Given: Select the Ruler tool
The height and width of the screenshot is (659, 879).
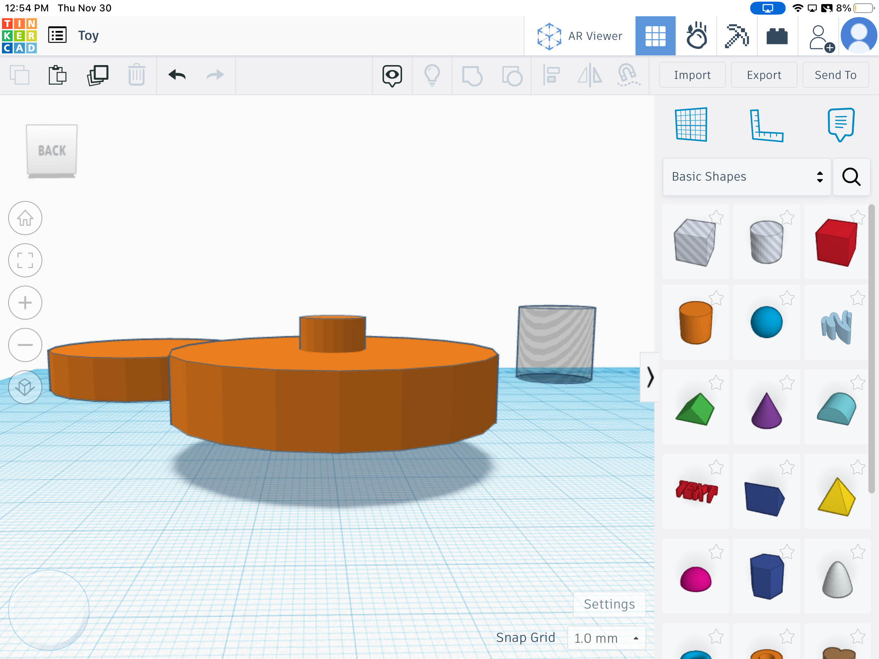Looking at the screenshot, I should (x=766, y=125).
